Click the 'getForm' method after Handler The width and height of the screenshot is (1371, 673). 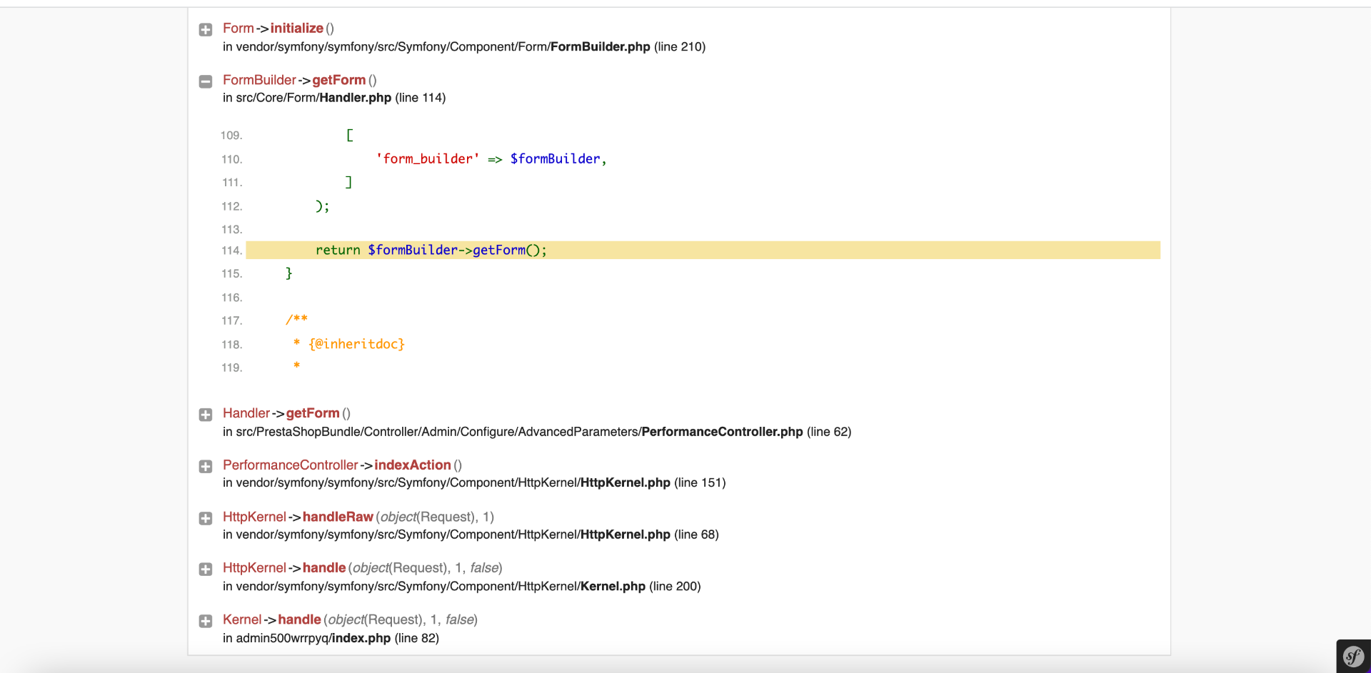pos(313,413)
